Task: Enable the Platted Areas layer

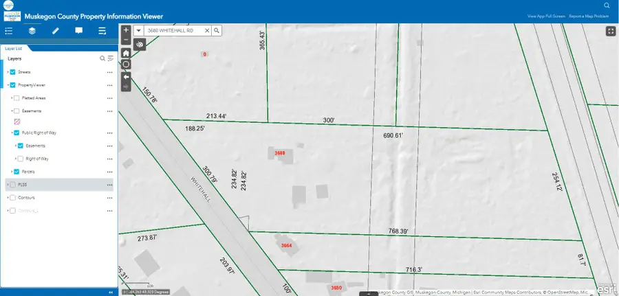Action: pos(17,98)
